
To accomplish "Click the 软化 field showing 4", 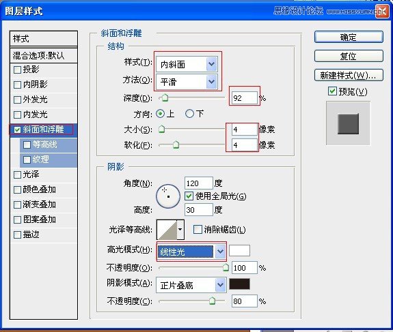I will 245,145.
